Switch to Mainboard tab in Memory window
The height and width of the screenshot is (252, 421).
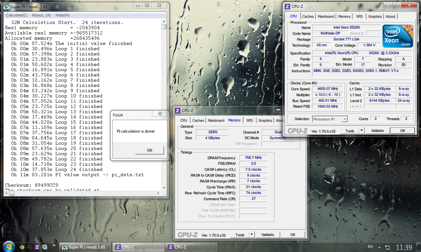[216, 120]
